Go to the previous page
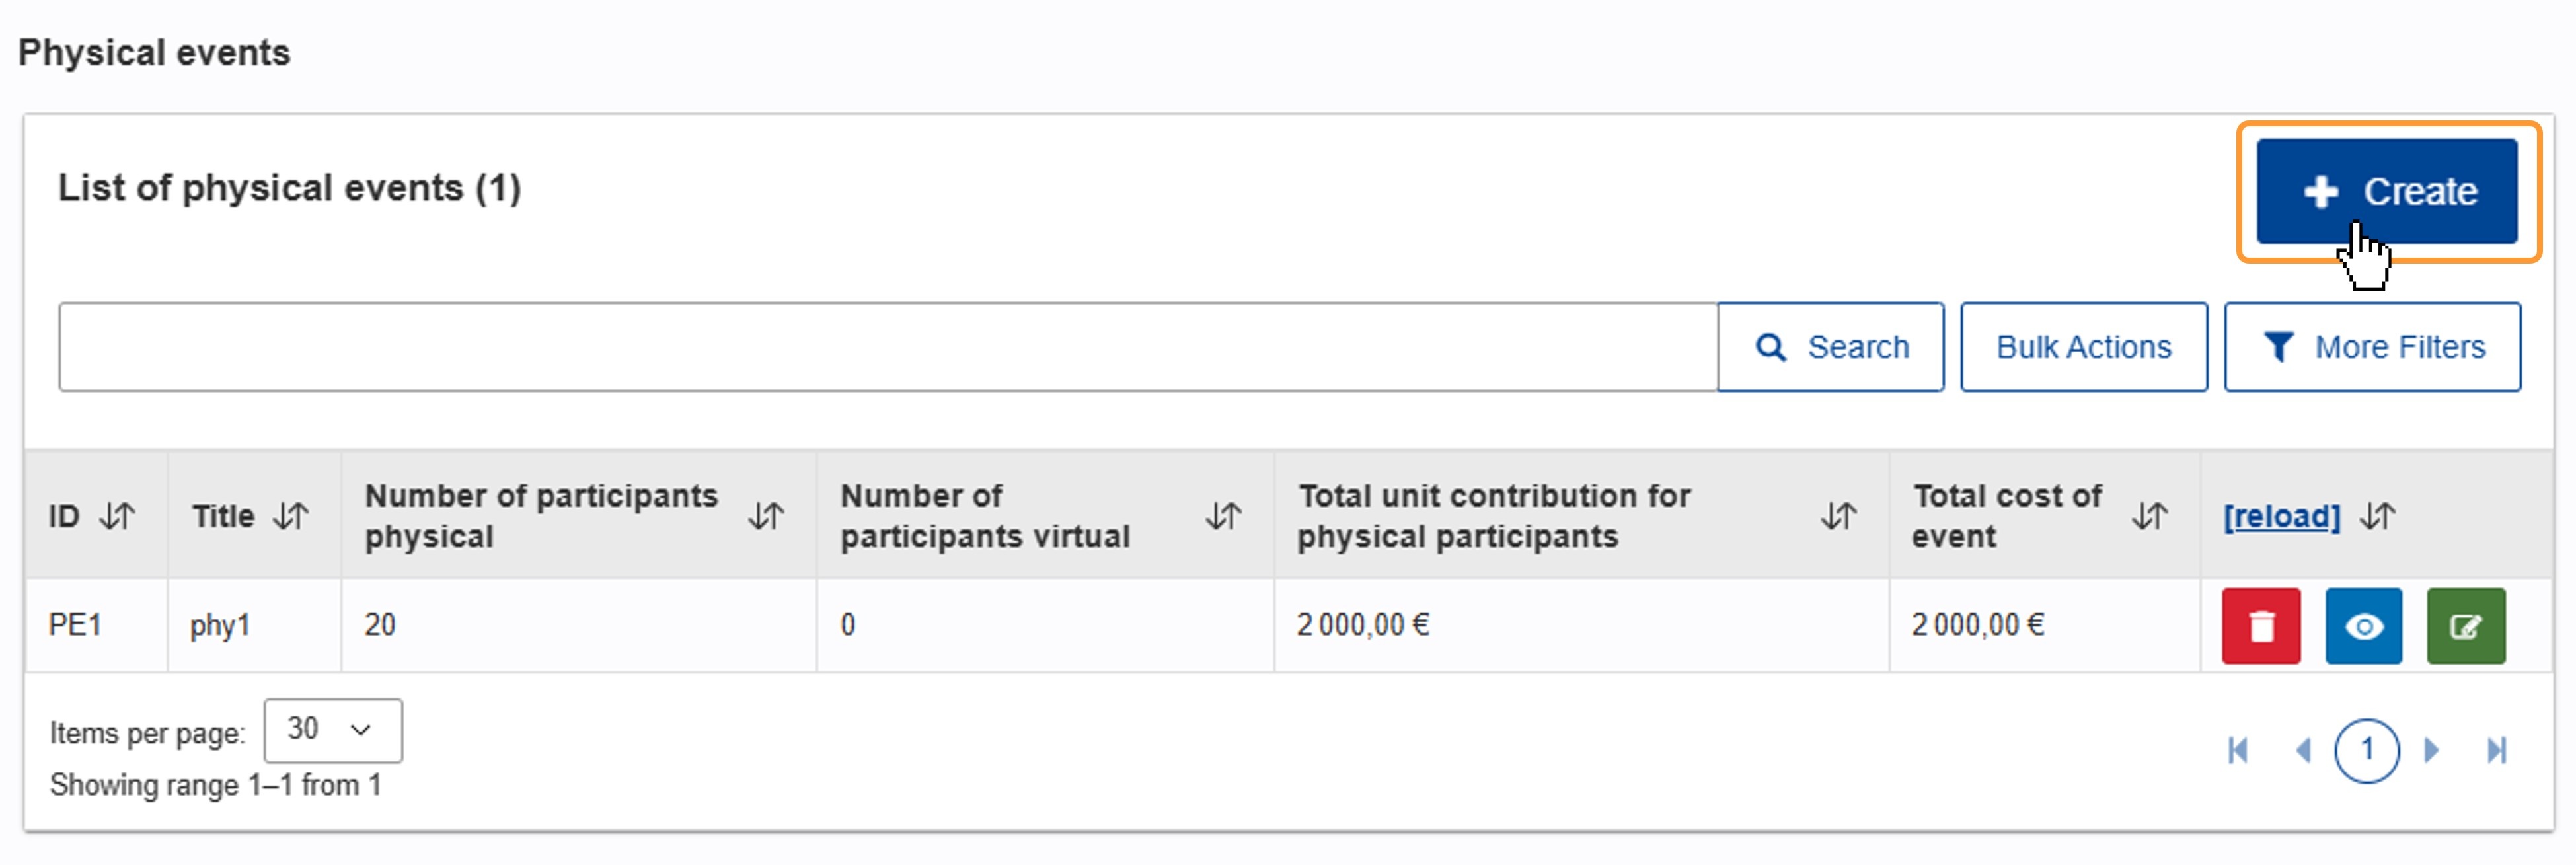Viewport: 2576px width, 865px height. click(x=2303, y=750)
